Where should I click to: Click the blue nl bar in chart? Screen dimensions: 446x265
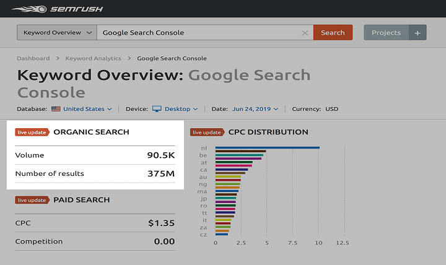tap(267, 147)
